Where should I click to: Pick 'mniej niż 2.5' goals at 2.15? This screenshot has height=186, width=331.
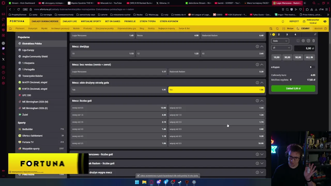[119, 122]
